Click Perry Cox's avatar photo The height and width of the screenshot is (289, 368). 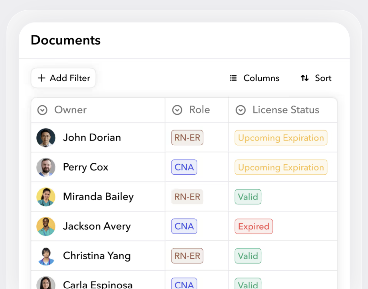[x=46, y=167]
